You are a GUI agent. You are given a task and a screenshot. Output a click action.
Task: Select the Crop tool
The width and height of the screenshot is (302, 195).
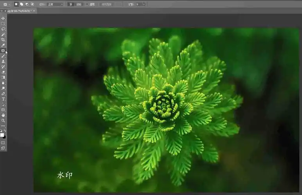click(x=3, y=40)
